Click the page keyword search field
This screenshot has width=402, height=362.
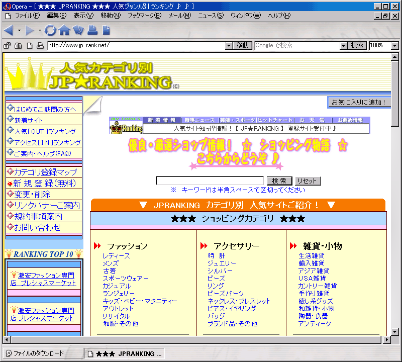pos(210,180)
